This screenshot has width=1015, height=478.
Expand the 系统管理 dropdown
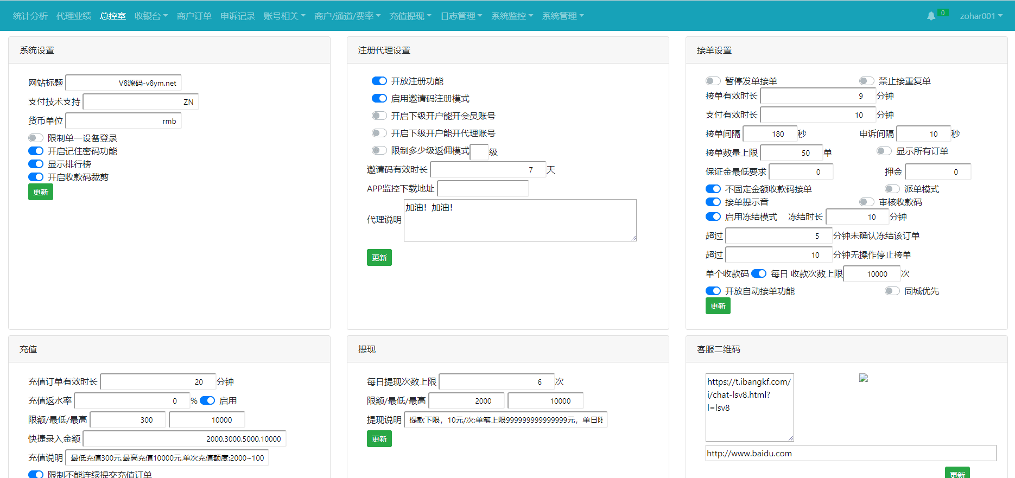coord(562,16)
